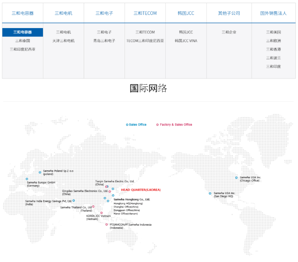
Task: Open the 其他子公司 top menu tab
Action: click(229, 13)
